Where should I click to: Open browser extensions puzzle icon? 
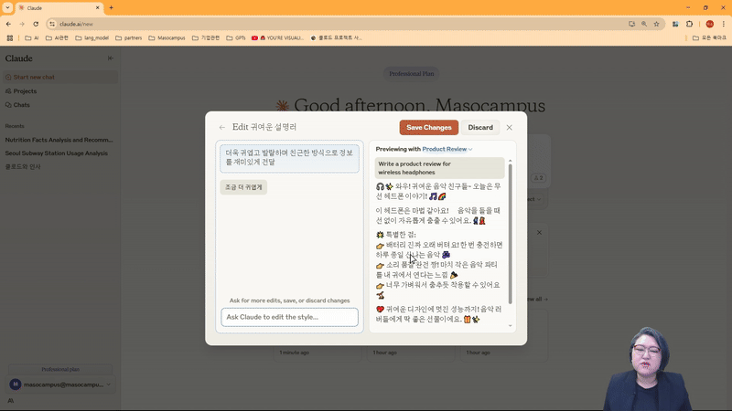(690, 24)
